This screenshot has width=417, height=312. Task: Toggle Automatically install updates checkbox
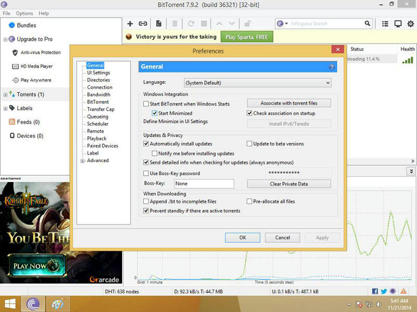(146, 144)
